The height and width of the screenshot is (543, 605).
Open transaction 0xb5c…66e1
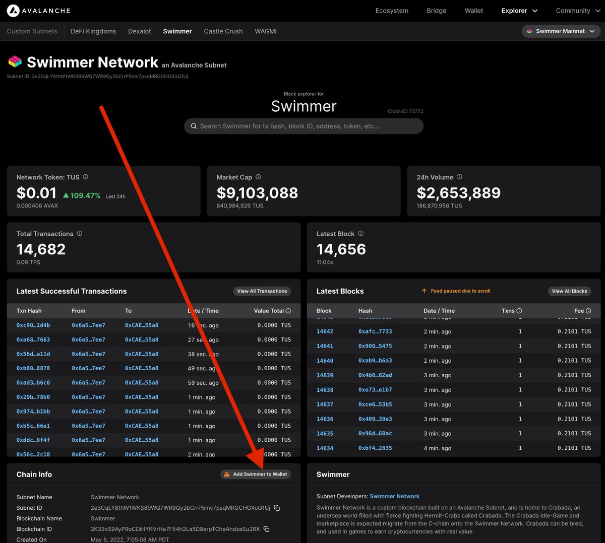pyautogui.click(x=33, y=426)
